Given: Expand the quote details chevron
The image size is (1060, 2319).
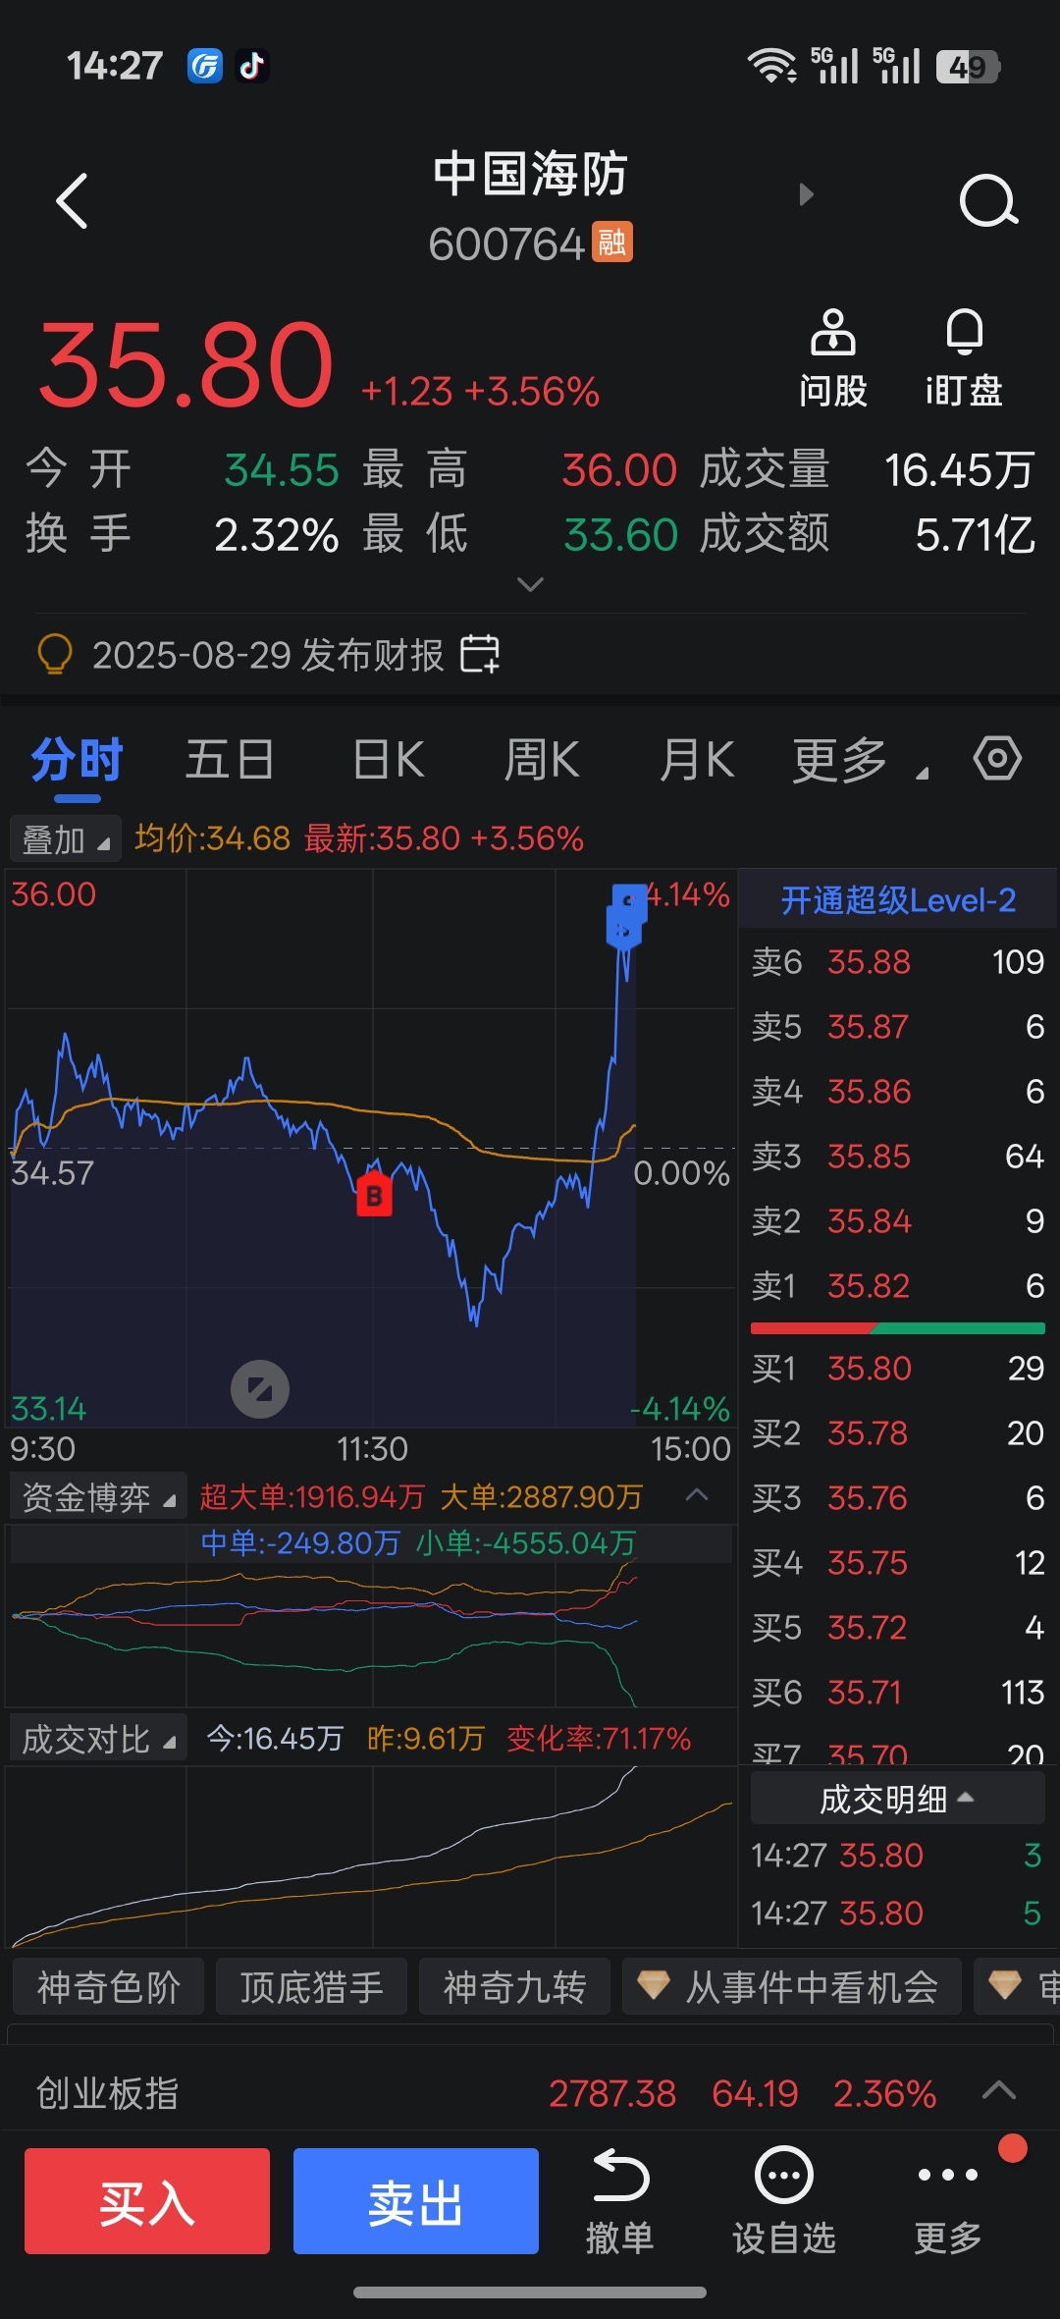Looking at the screenshot, I should coord(530,584).
